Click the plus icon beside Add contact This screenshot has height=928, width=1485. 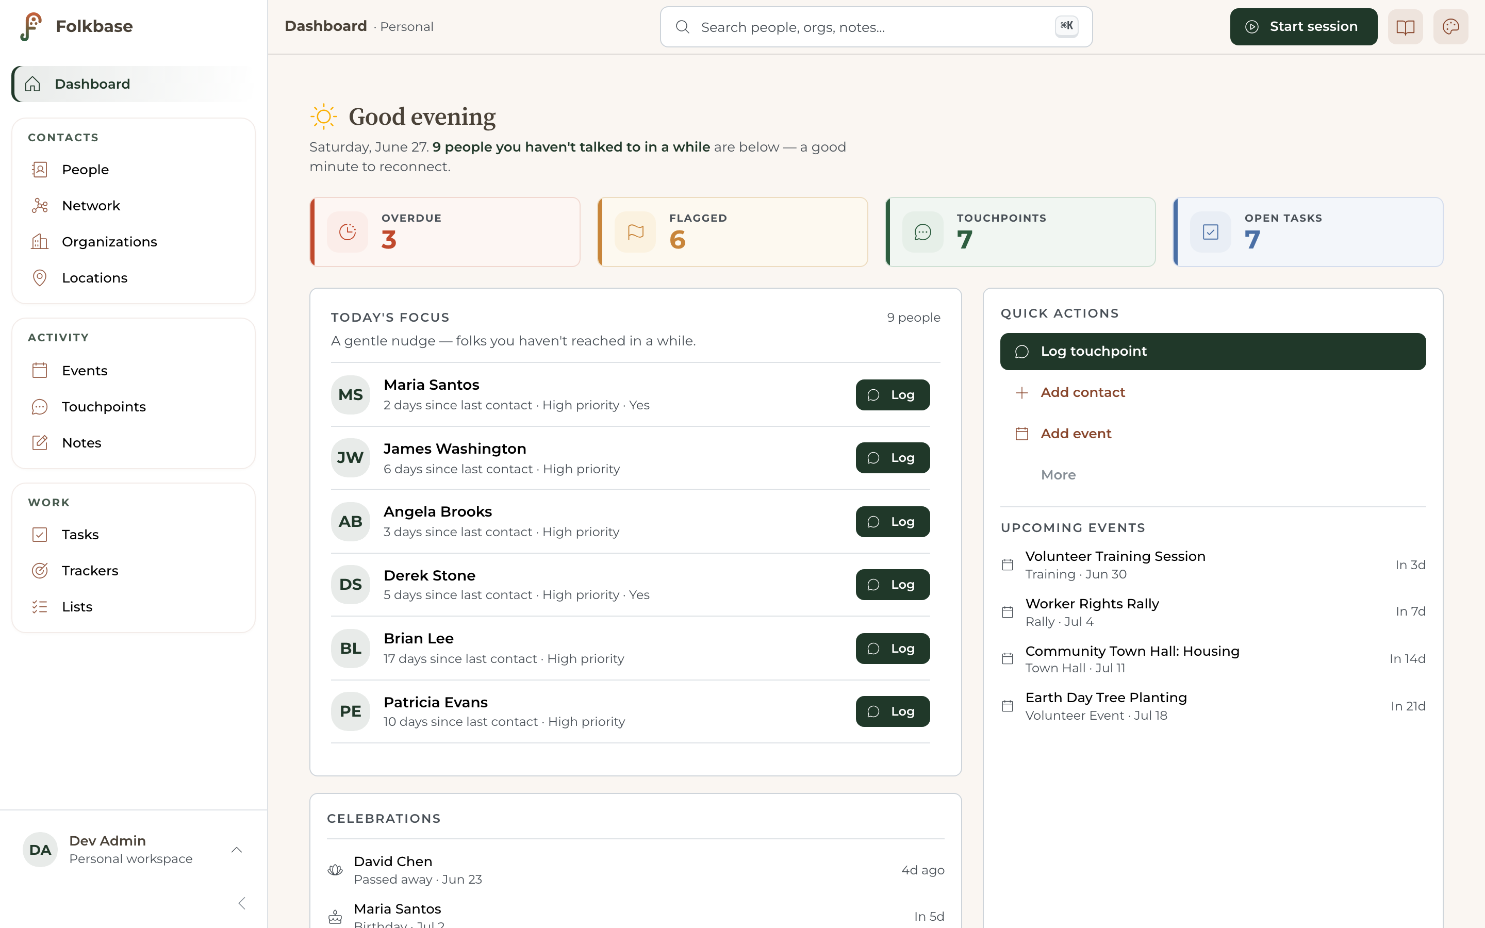click(x=1021, y=393)
